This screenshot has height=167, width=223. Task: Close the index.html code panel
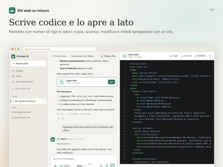point(210,56)
